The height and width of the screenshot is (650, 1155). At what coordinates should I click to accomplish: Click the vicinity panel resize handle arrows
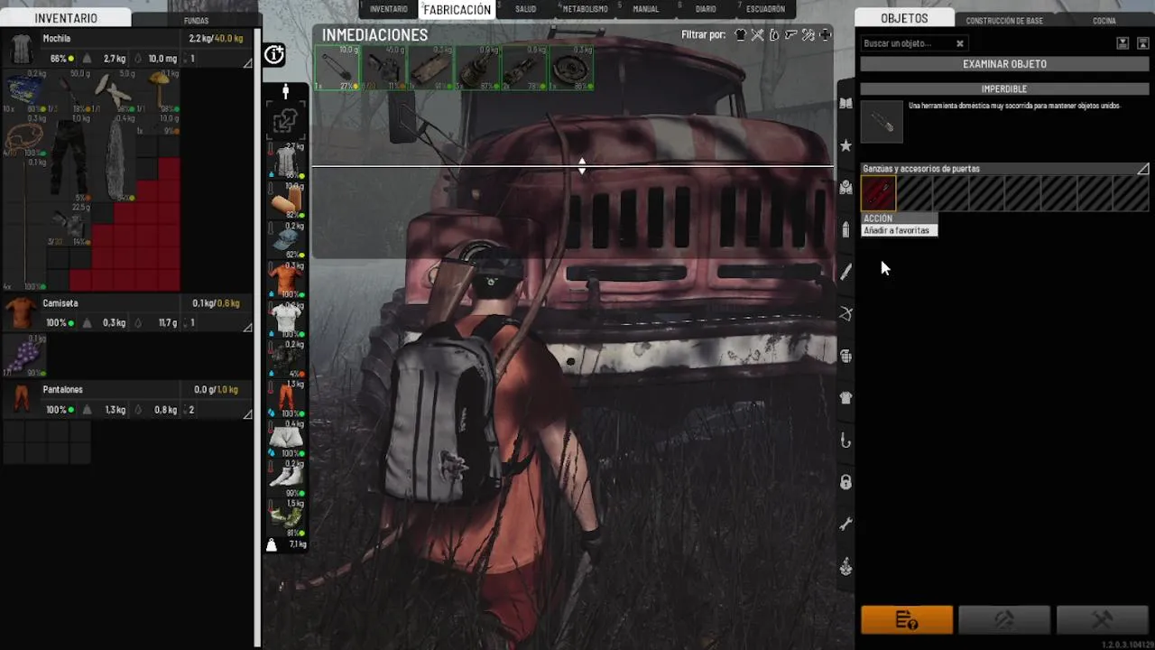pos(582,166)
